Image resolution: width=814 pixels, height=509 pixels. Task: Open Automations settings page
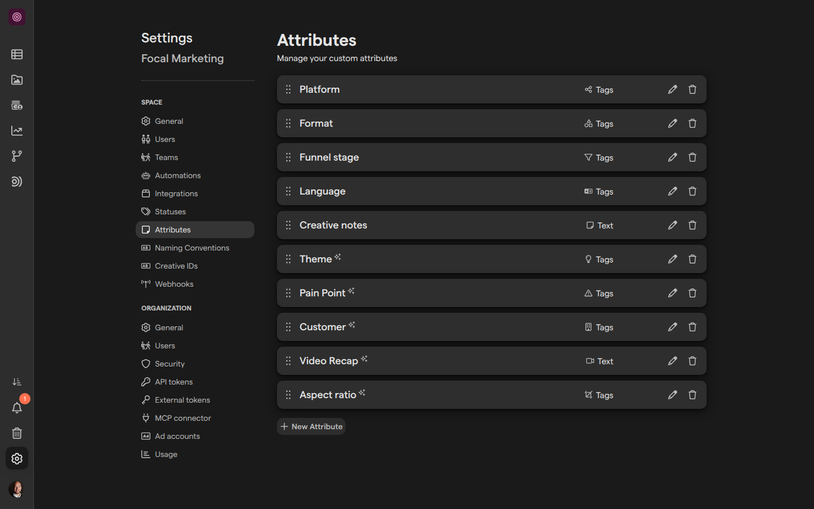click(x=195, y=175)
